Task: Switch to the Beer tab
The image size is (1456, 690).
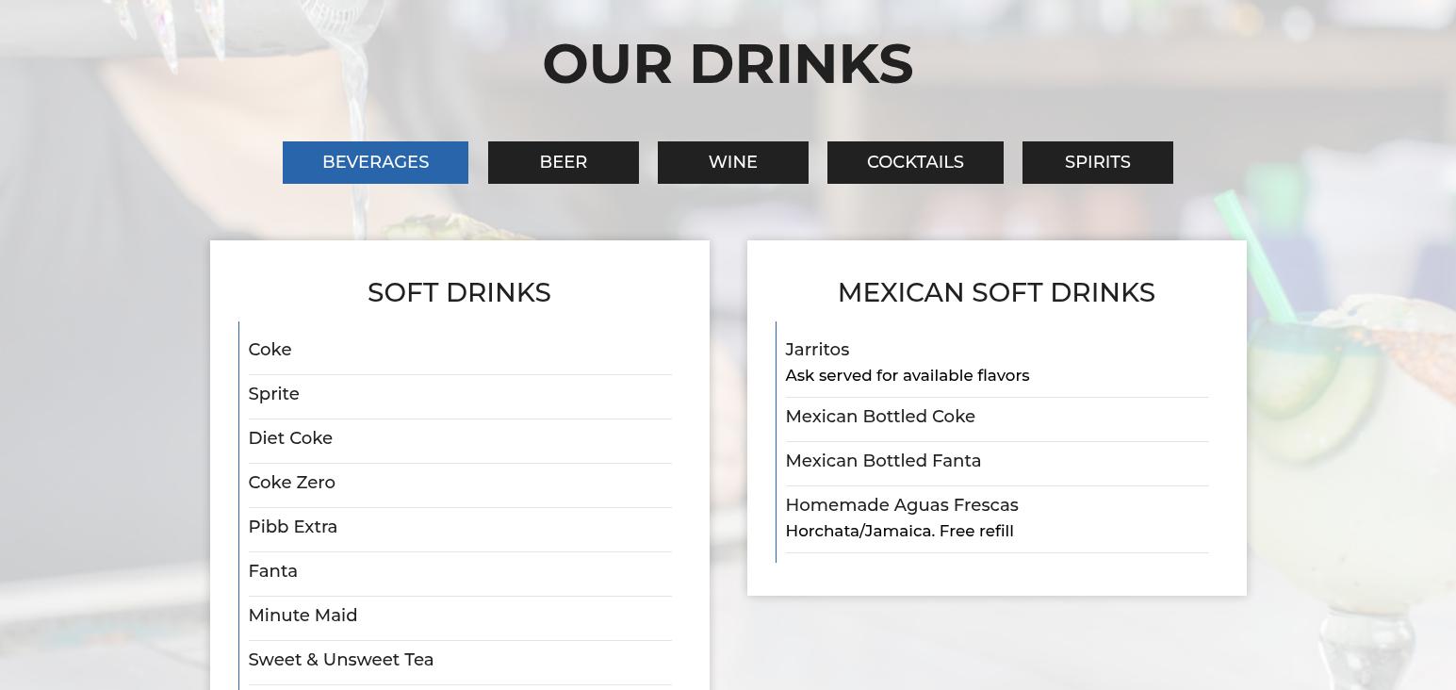Action: 563,162
